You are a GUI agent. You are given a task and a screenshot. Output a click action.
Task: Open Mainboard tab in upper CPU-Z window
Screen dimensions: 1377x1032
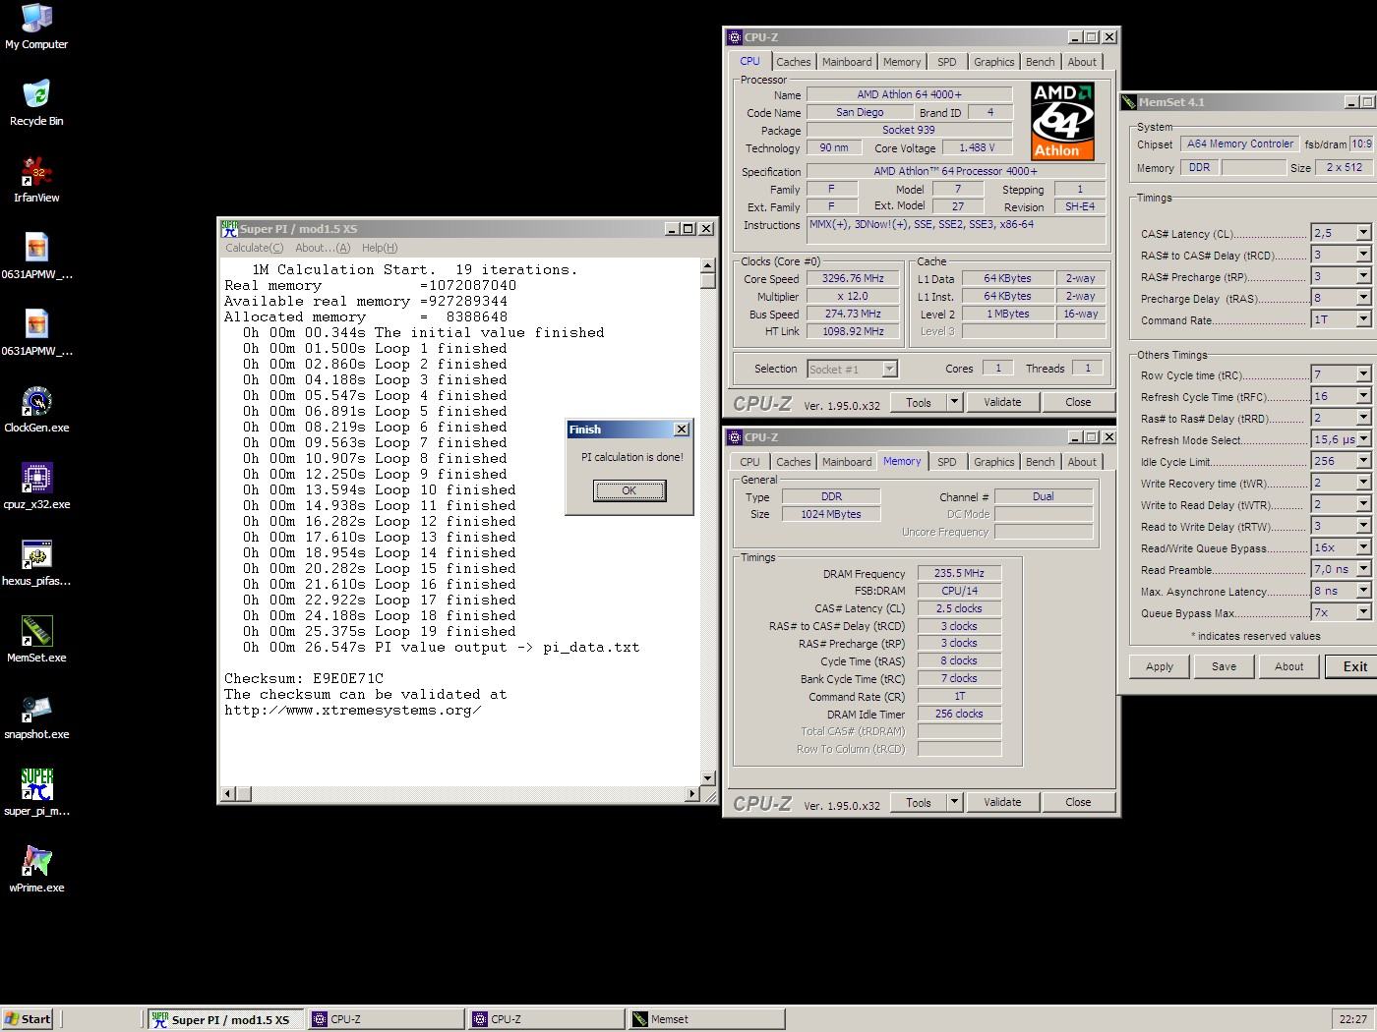[847, 62]
